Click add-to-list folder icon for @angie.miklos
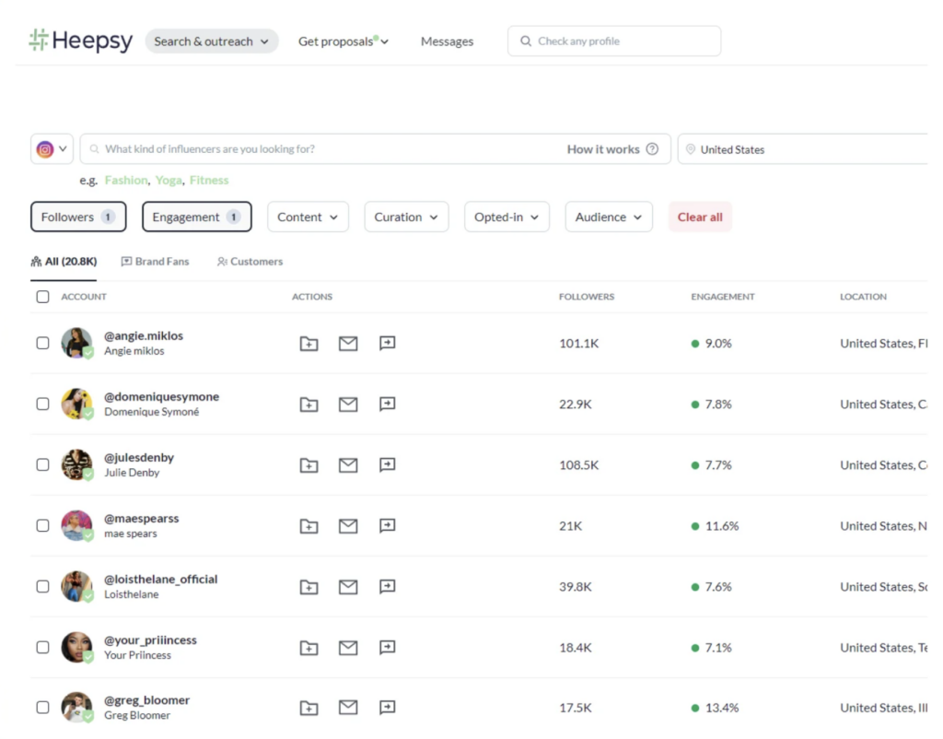Image resolution: width=943 pixels, height=739 pixels. [309, 344]
